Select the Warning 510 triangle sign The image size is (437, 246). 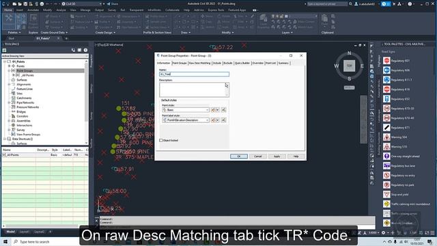386,147
